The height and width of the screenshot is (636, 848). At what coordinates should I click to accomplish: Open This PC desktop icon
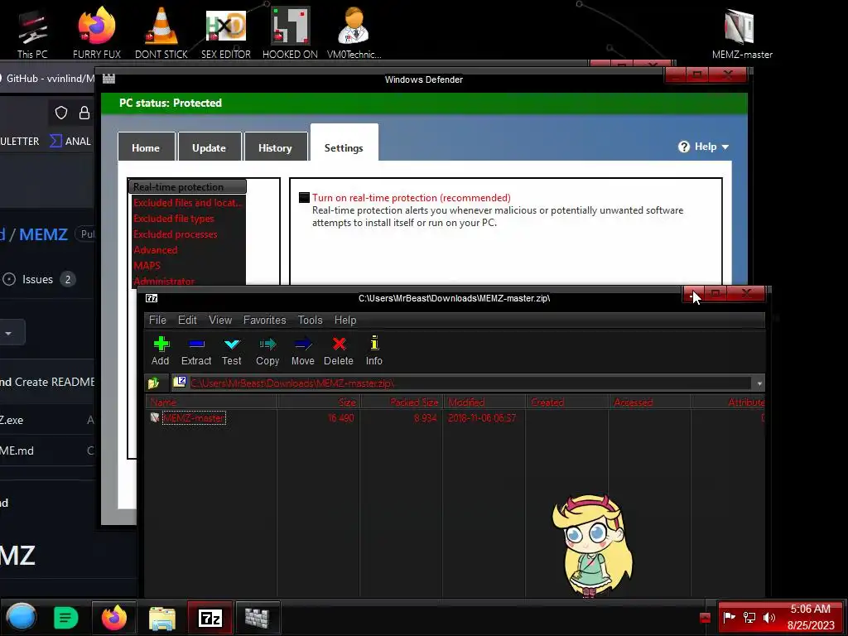point(32,32)
